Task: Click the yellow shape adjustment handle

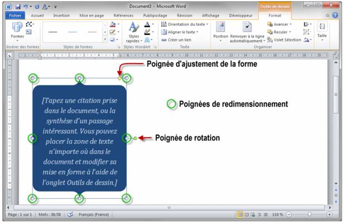Action: [x=119, y=78]
